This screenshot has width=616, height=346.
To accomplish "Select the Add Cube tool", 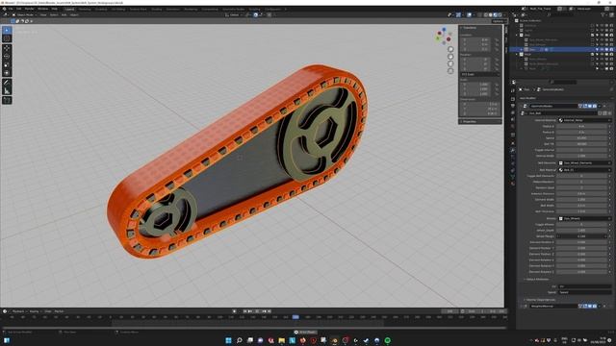I will [7, 100].
